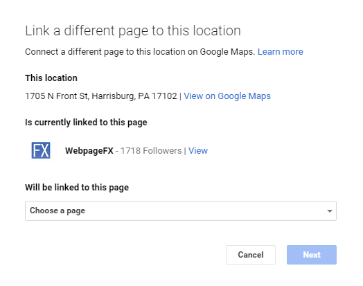Click the Choose a page placeholder text
Image resolution: width=363 pixels, height=286 pixels.
[57, 211]
